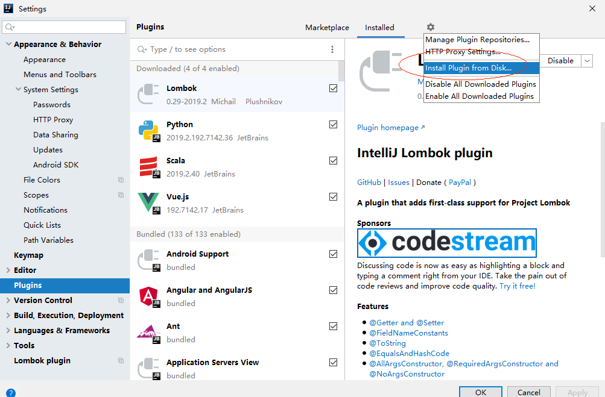Select Android SDK in the settings tree
Screen dimensions: 605x397
[x=56, y=164]
